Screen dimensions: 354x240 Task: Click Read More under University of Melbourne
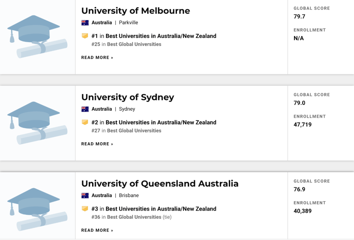pos(97,58)
